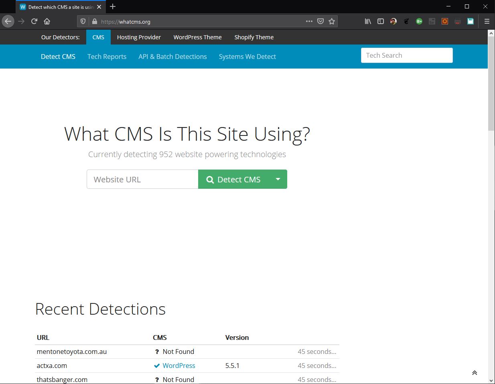The width and height of the screenshot is (495, 384).
Task: Open the Firefox Library icon
Action: click(x=368, y=22)
